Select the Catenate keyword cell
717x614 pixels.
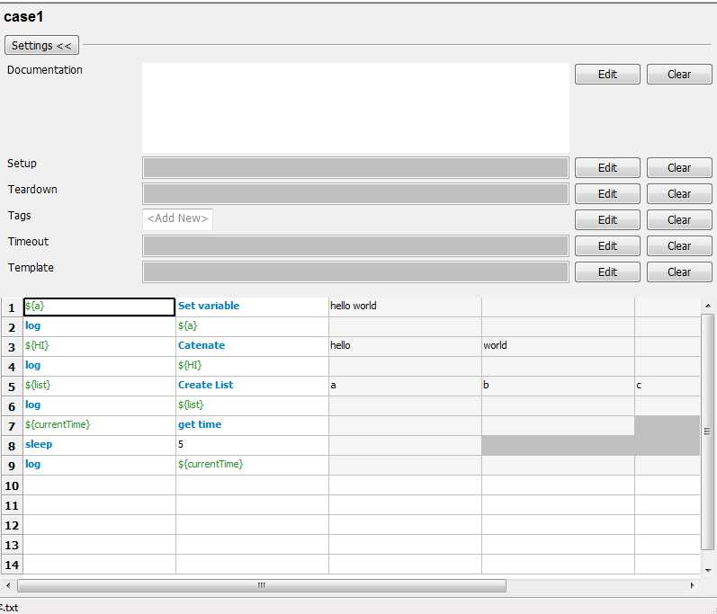[x=252, y=346]
